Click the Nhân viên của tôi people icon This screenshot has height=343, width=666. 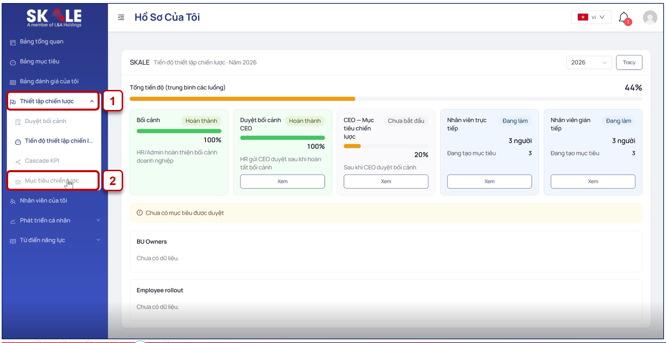point(13,201)
